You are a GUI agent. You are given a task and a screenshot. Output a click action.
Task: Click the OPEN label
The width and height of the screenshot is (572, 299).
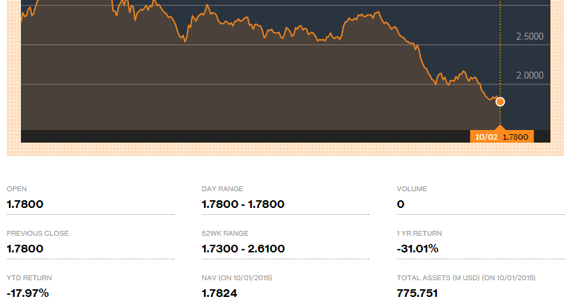click(17, 188)
